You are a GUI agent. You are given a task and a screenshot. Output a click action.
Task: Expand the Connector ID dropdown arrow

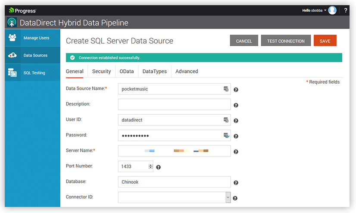228,197
